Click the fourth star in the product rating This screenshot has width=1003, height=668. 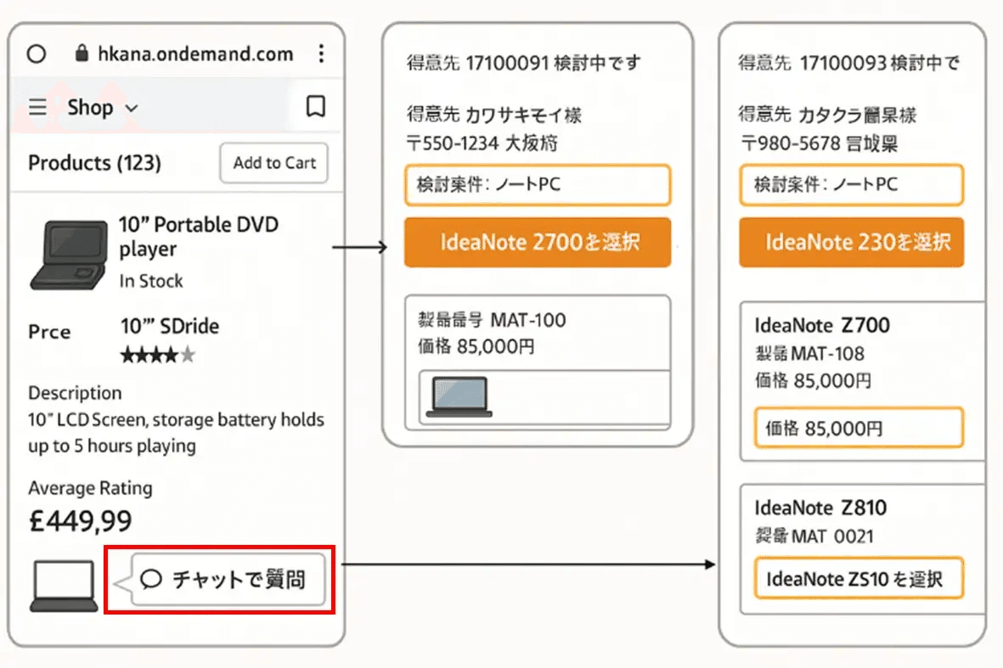pos(172,354)
